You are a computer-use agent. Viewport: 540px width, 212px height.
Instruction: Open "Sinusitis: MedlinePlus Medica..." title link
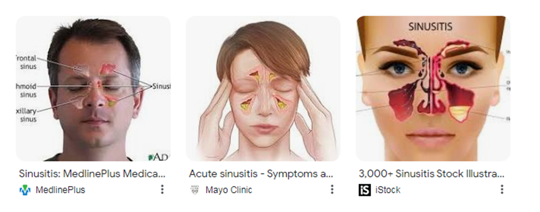click(92, 173)
